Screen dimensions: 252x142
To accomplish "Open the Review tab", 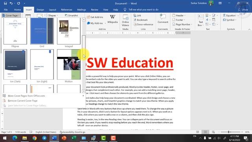I will click(94, 9).
